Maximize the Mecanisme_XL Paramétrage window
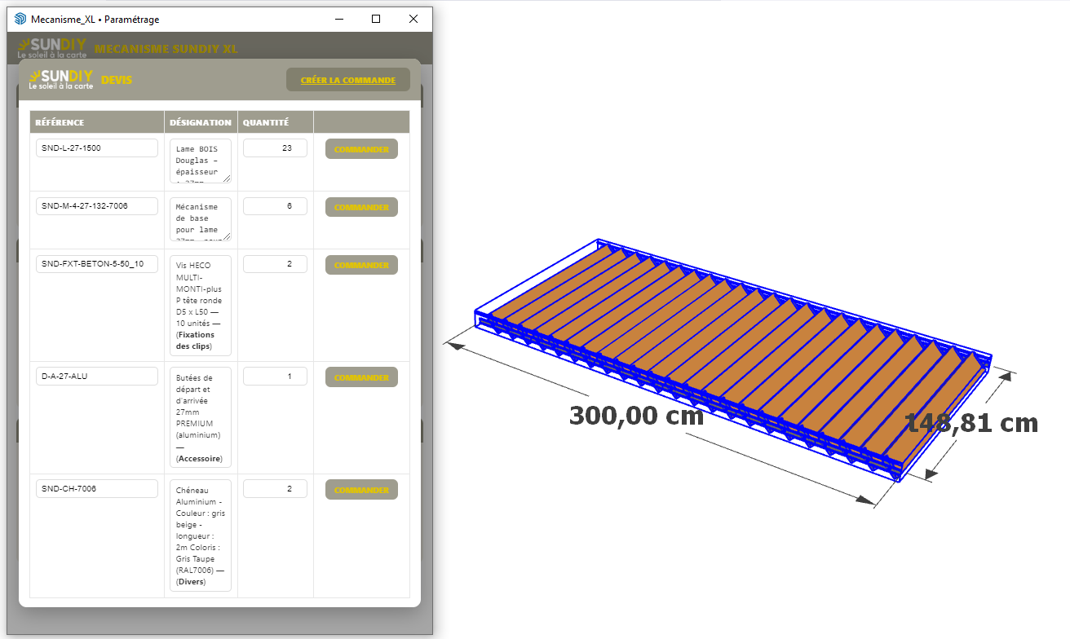This screenshot has height=639, width=1070. [376, 19]
